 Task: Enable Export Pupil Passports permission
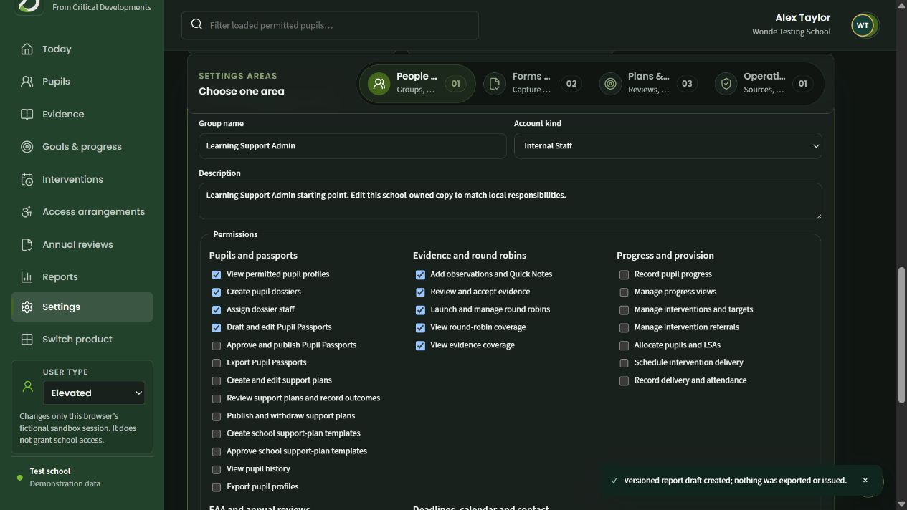click(x=217, y=363)
